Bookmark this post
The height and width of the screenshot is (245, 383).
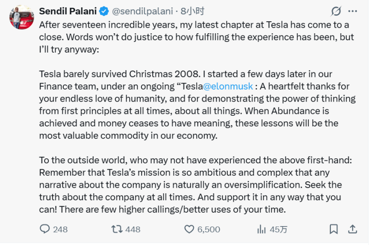pos(334,229)
